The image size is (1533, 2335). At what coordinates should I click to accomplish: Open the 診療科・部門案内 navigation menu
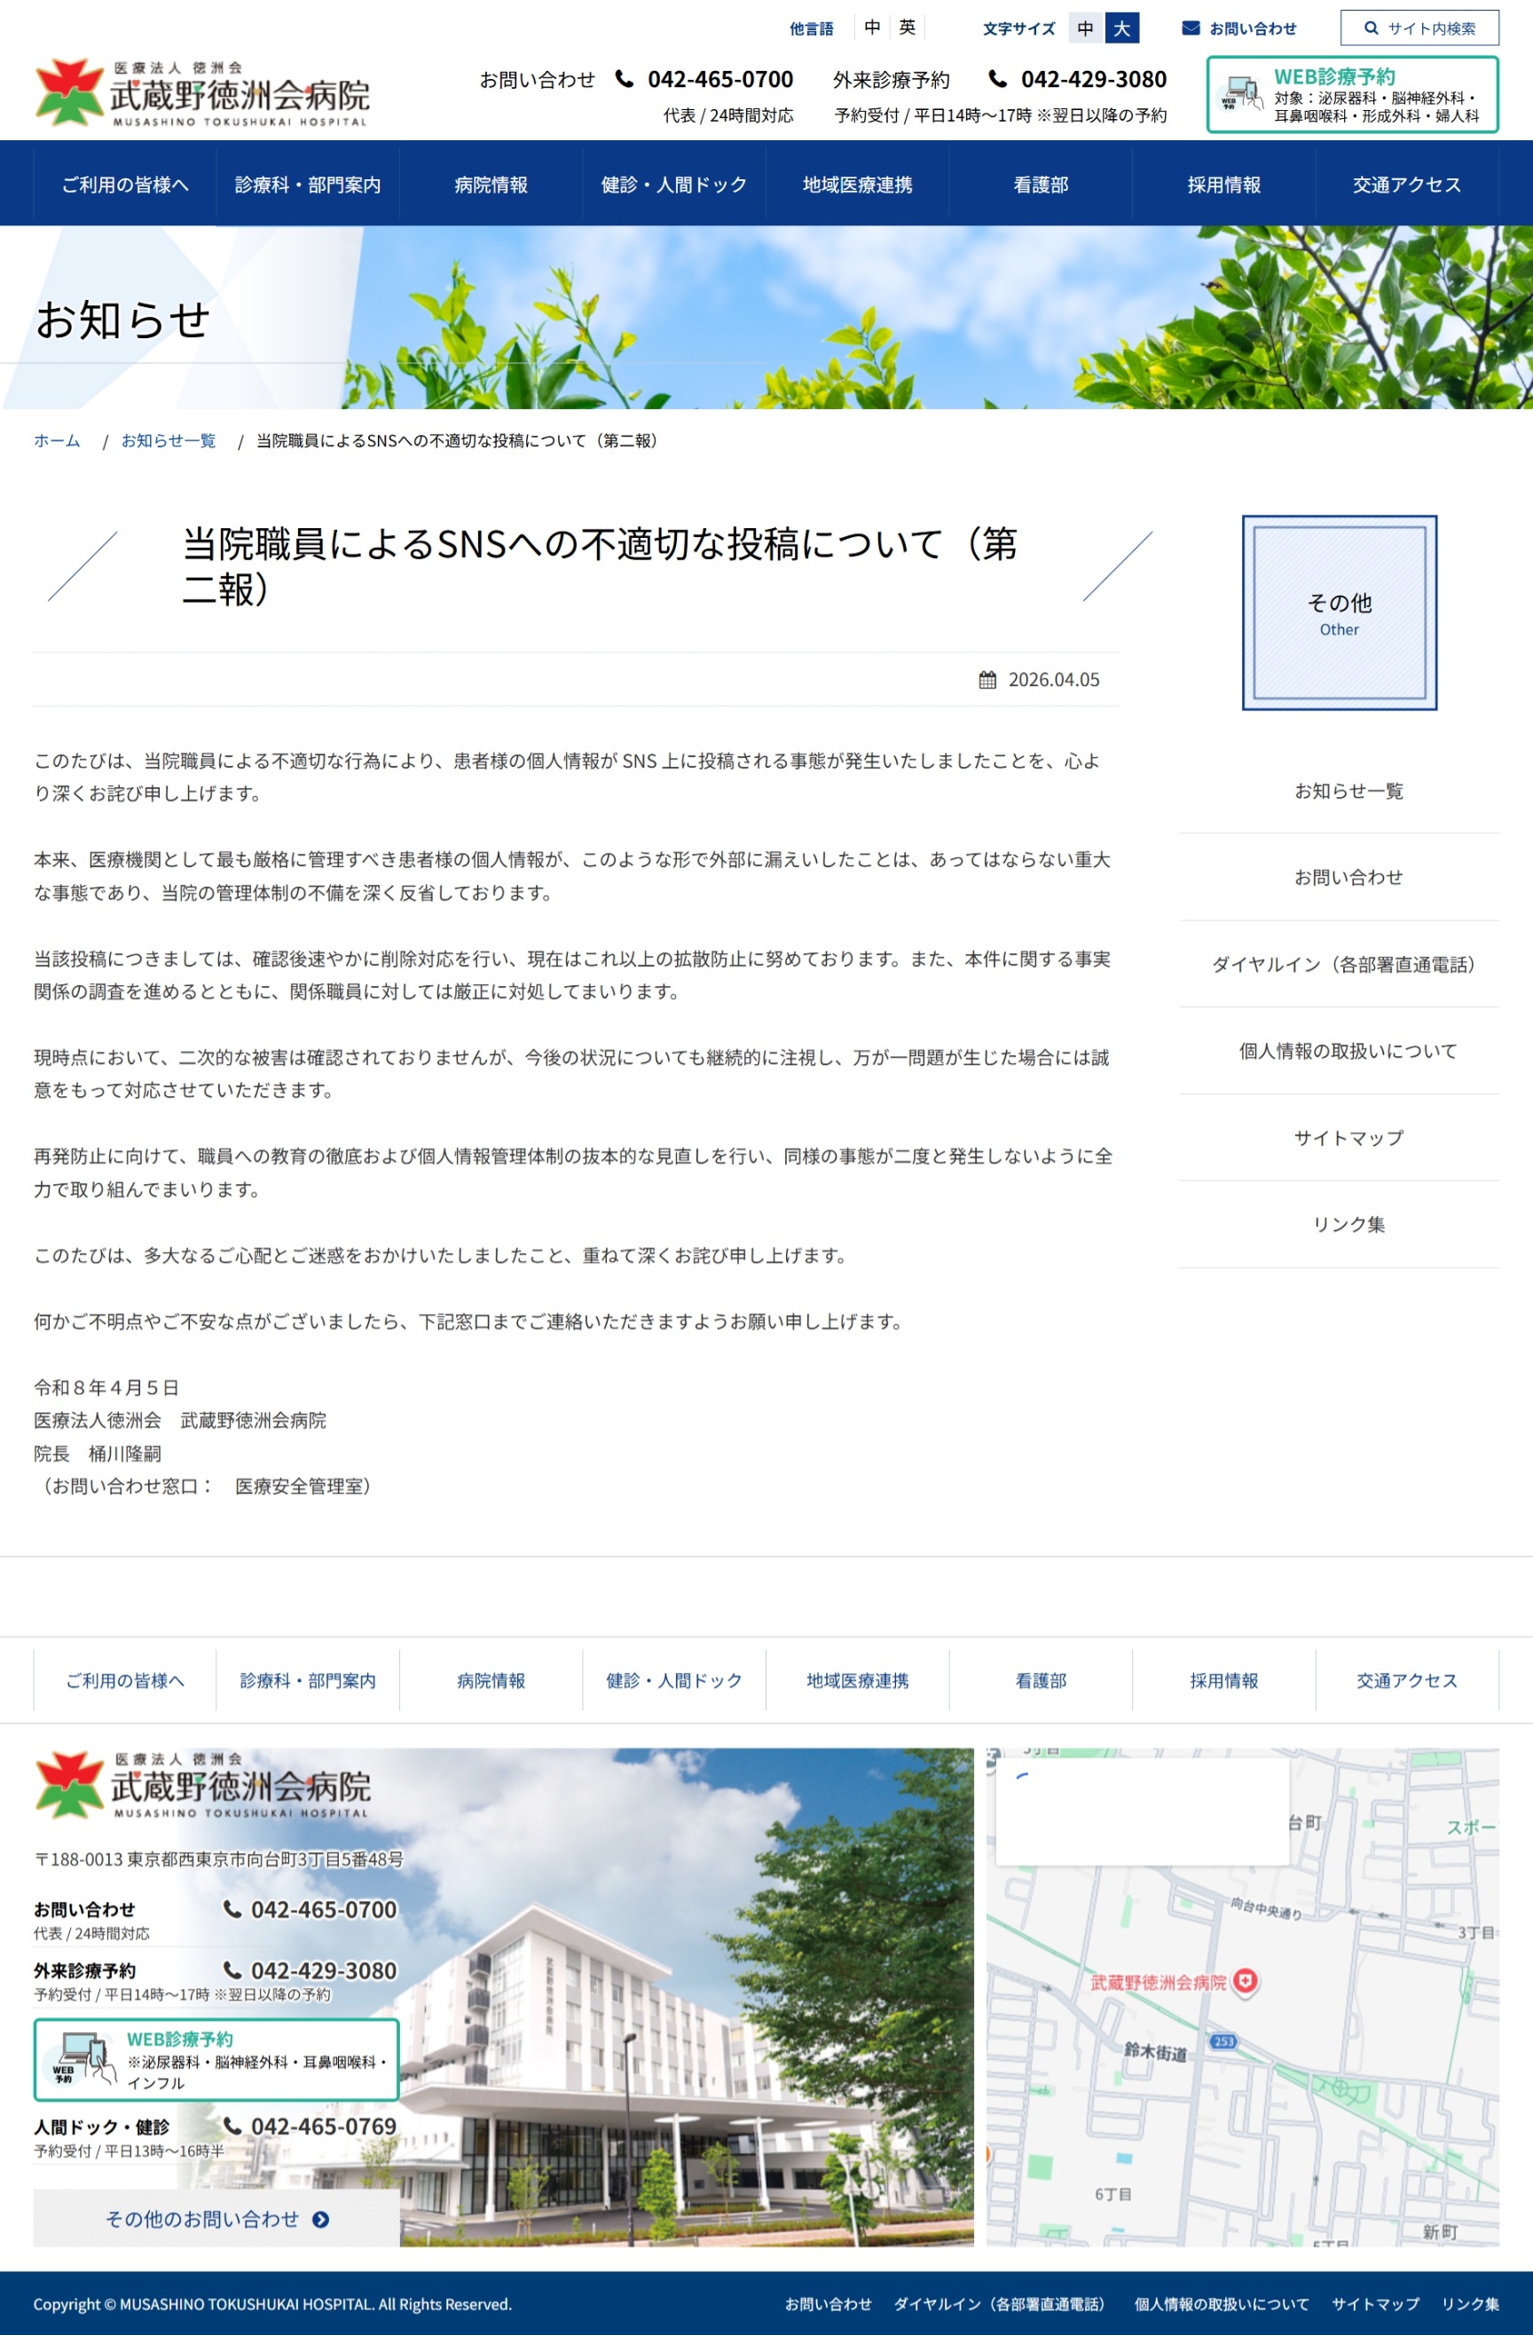(308, 185)
